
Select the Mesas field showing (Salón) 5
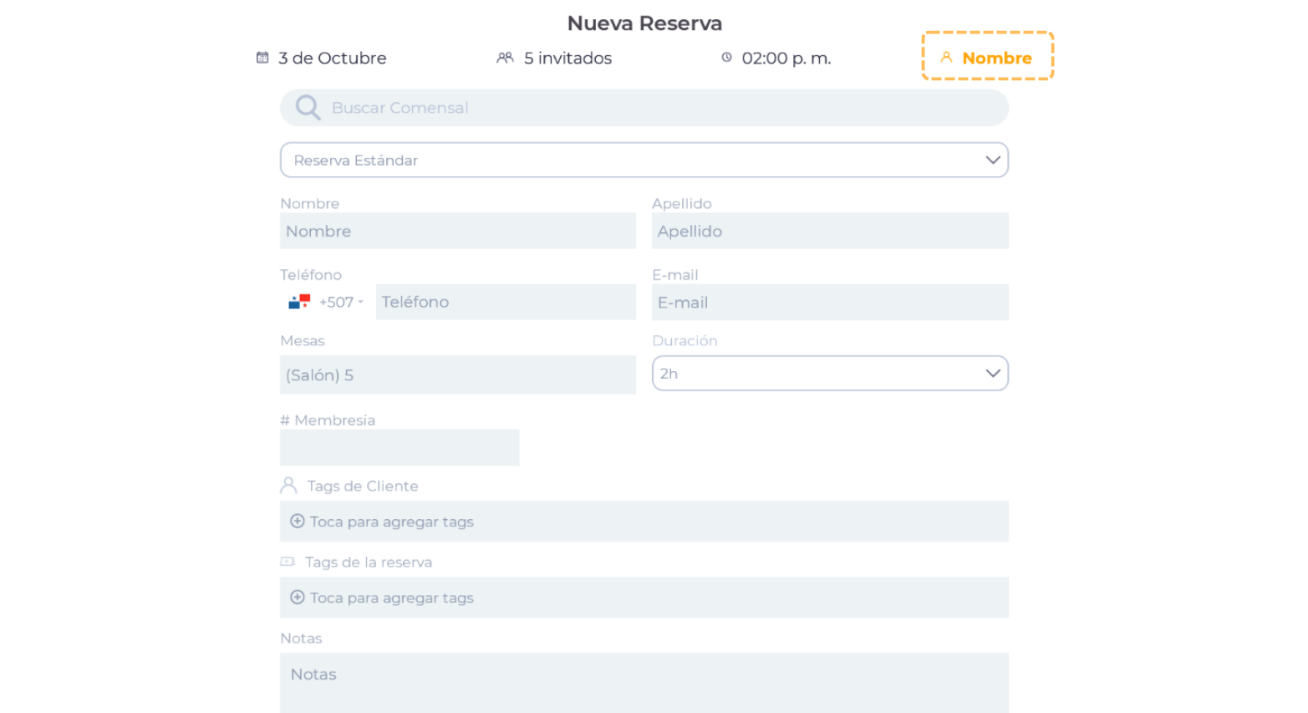tap(457, 375)
